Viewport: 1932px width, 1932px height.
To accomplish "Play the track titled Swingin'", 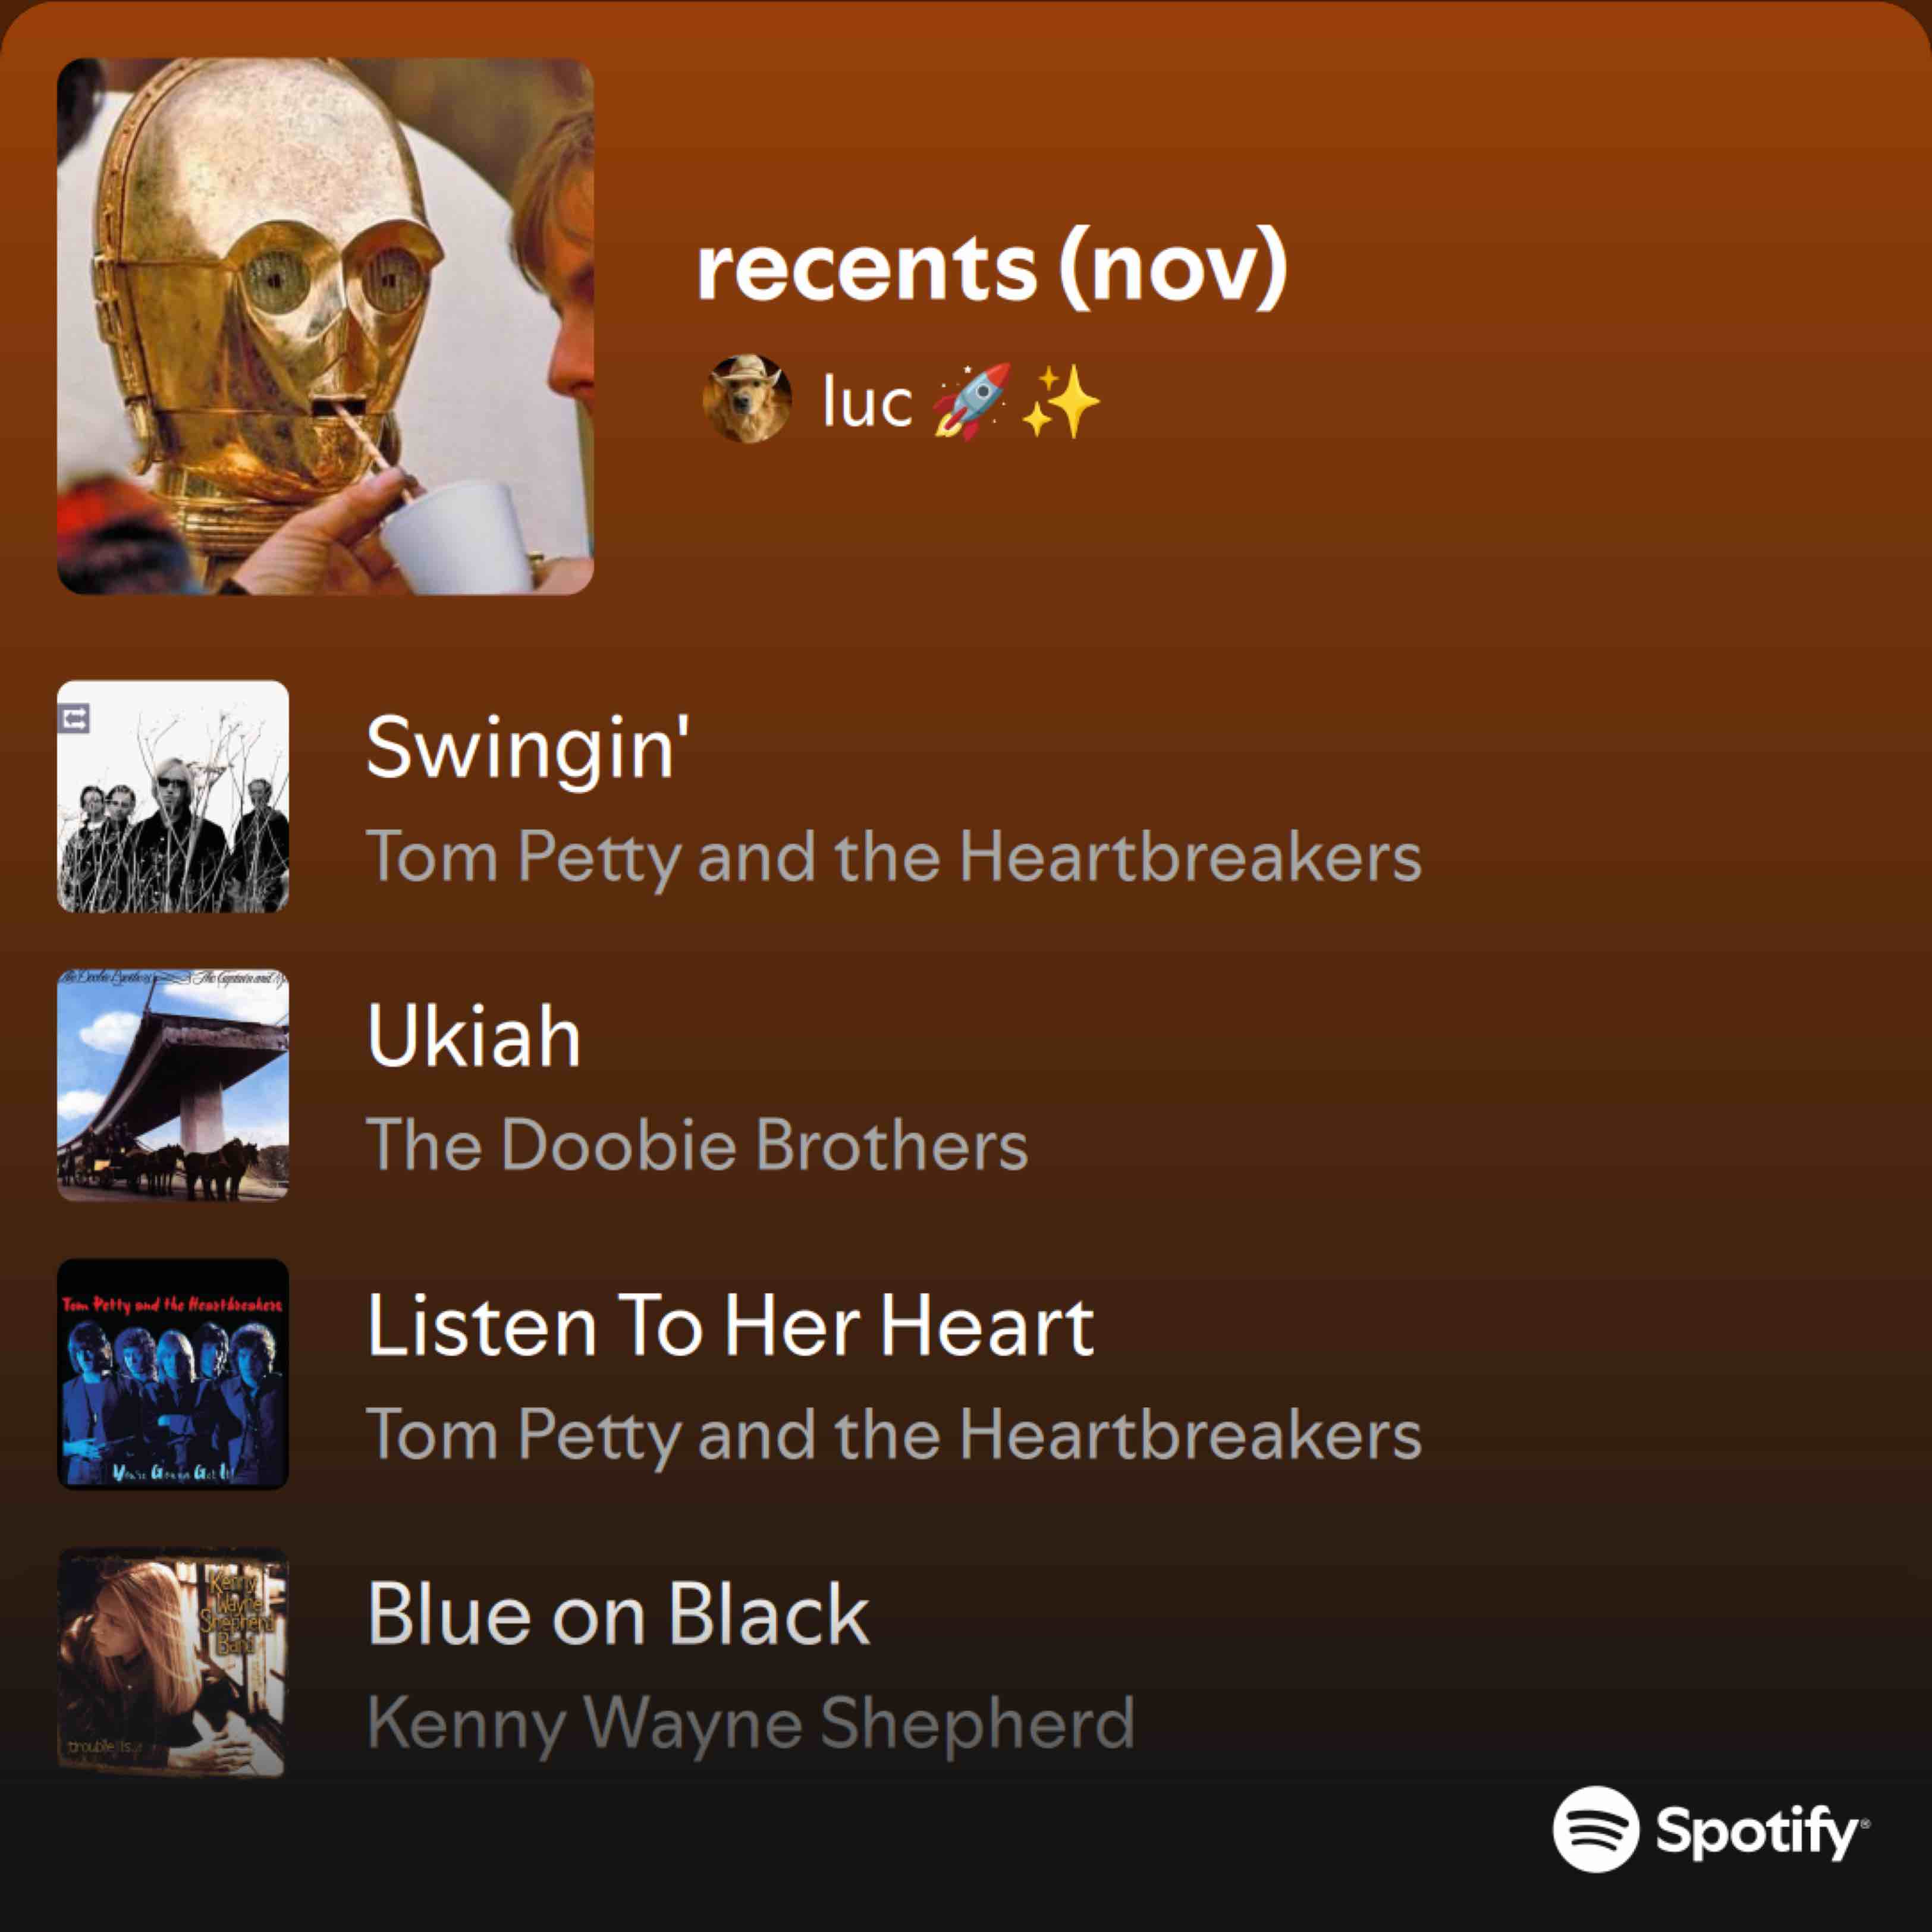I will (x=528, y=749).
